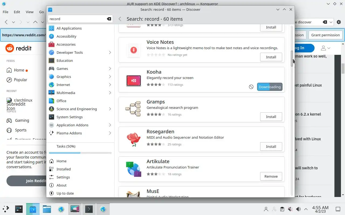Viewport: 345px width, 215px height.
Task: Check the Up to date status
Action: (80, 193)
